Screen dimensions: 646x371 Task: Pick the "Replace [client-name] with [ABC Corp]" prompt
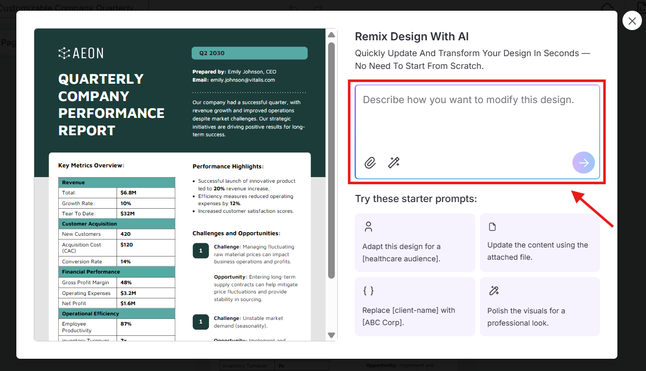click(x=414, y=306)
